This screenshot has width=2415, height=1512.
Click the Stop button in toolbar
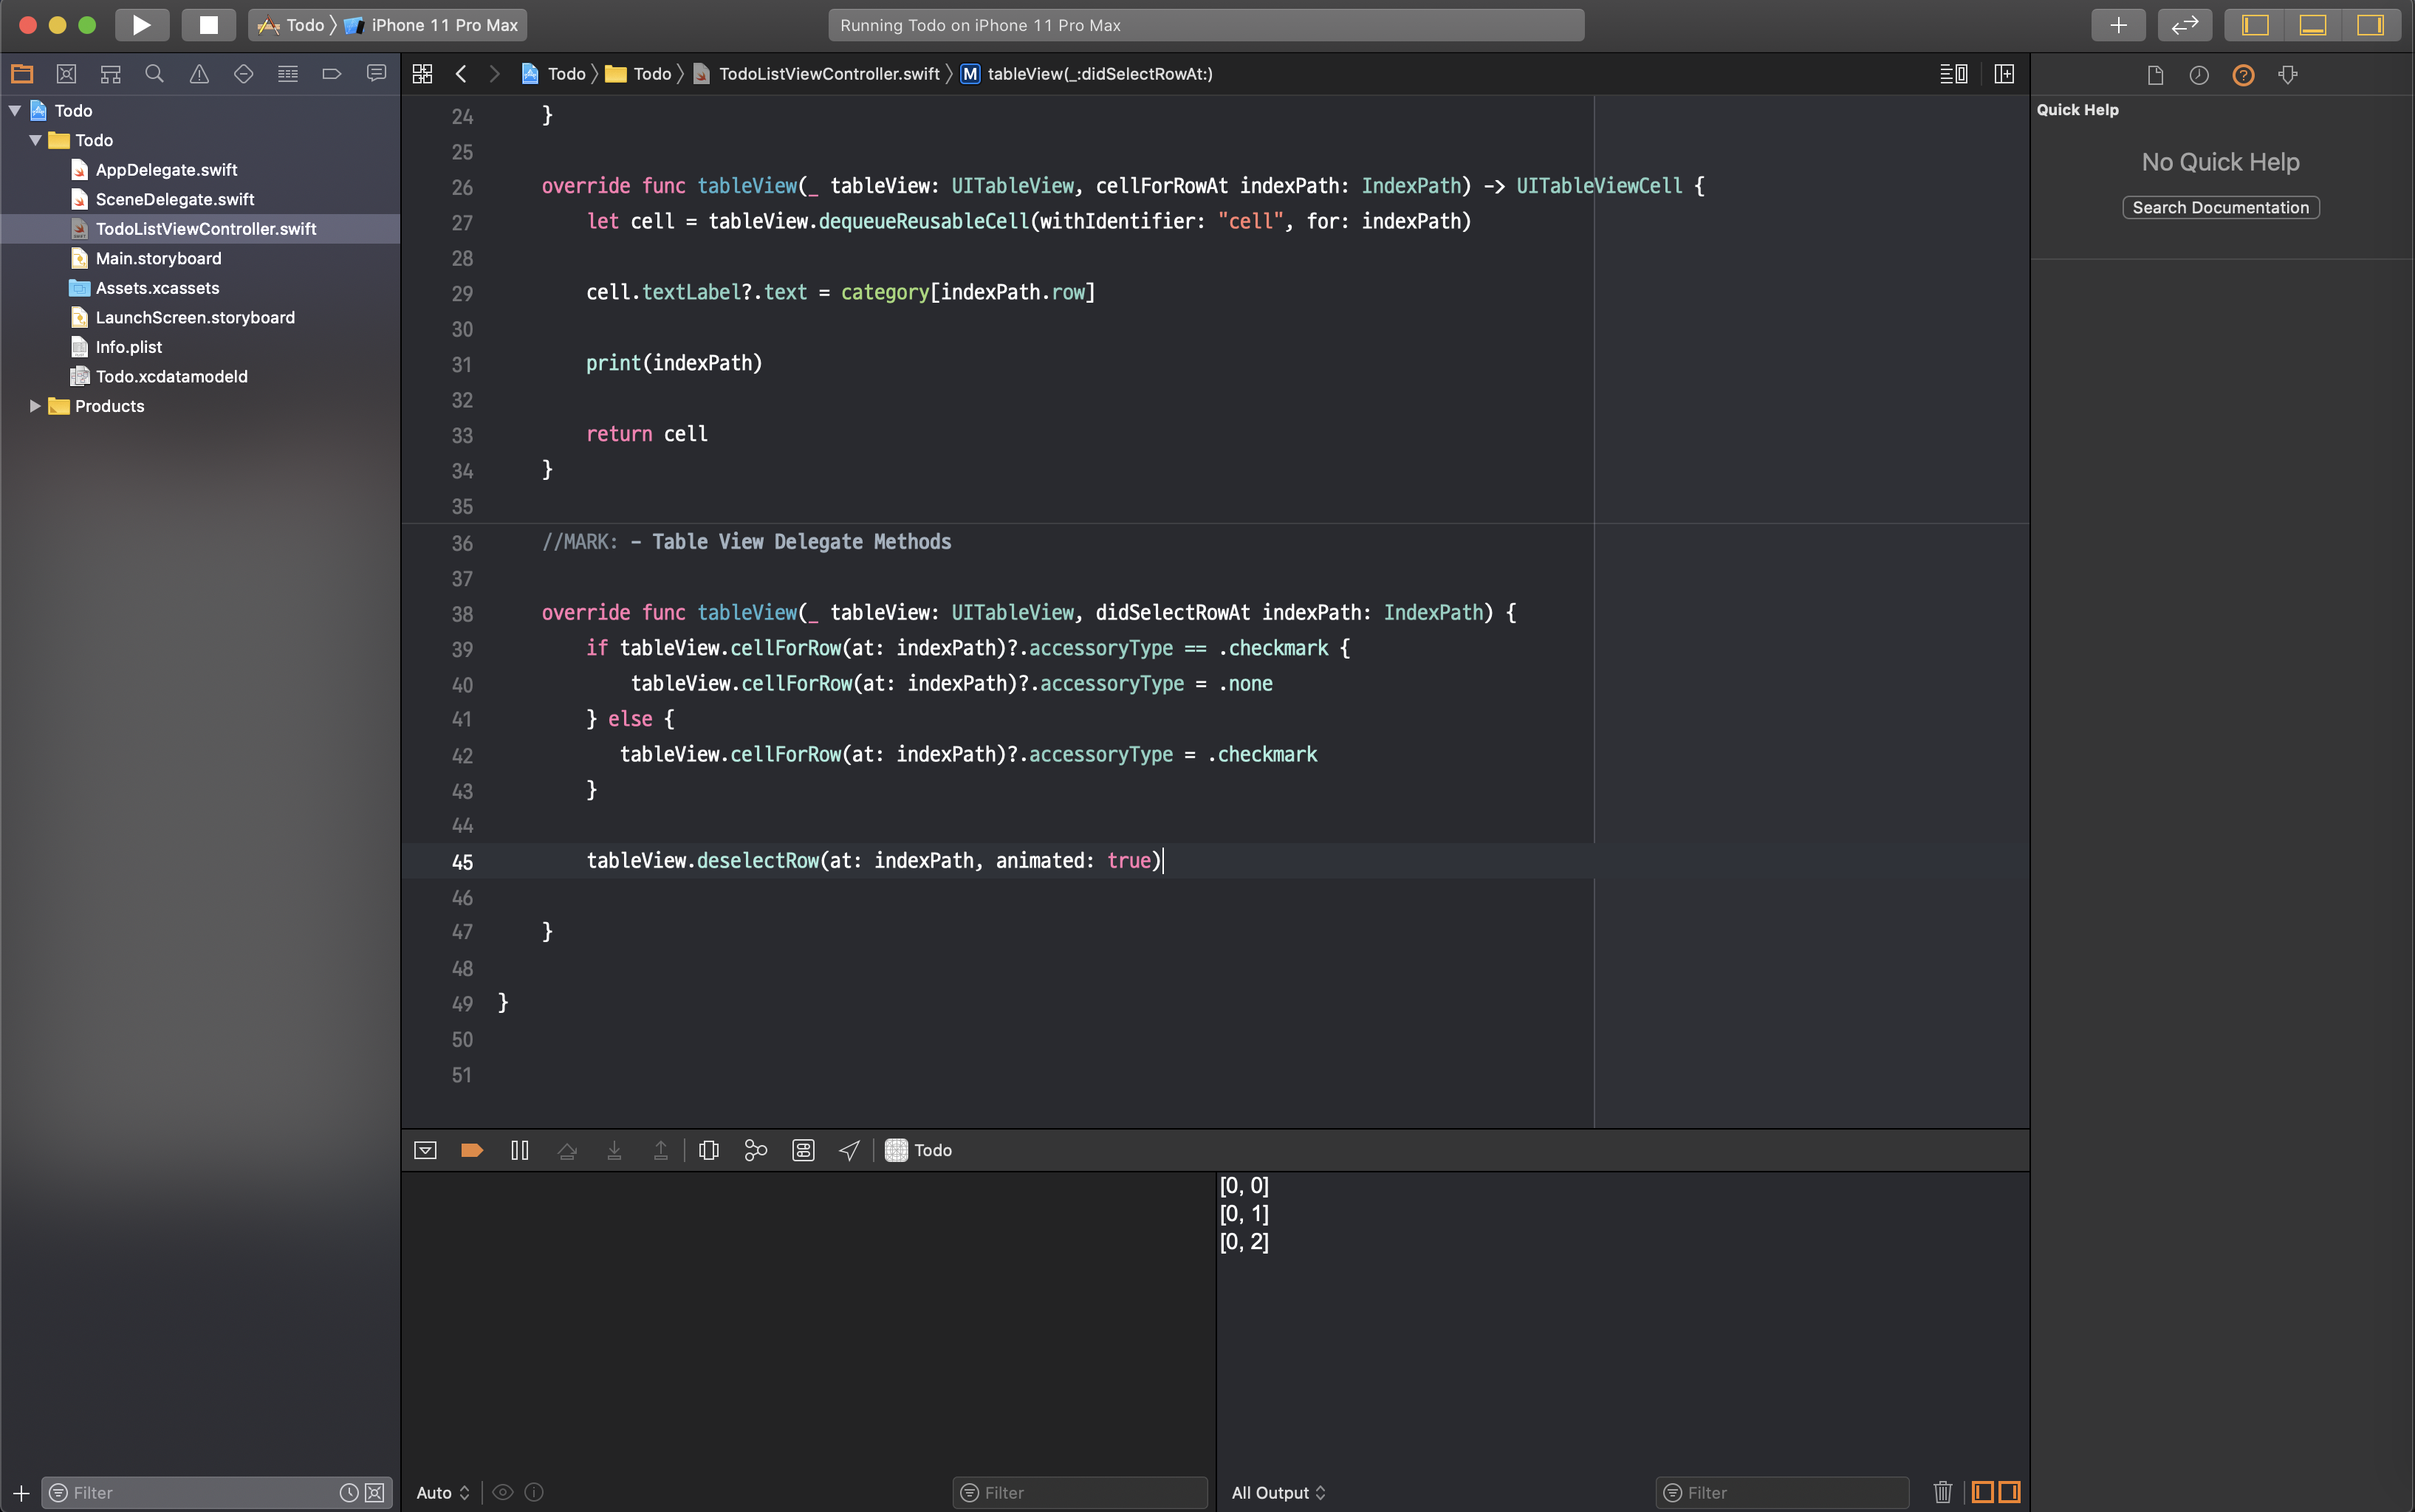(208, 25)
